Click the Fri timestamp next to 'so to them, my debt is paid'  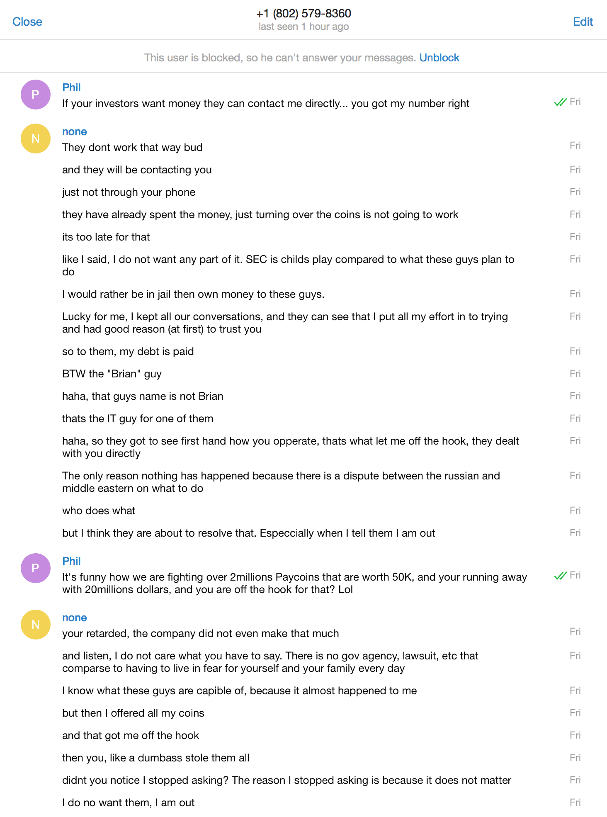575,351
